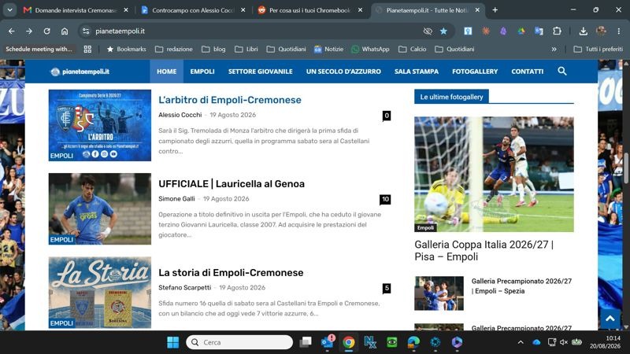Image resolution: width=630 pixels, height=354 pixels.
Task: Open the extensions puzzle icon
Action: (557, 31)
